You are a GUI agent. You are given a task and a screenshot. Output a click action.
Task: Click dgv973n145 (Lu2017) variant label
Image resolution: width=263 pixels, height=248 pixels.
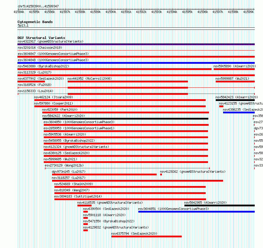[x=69, y=172]
